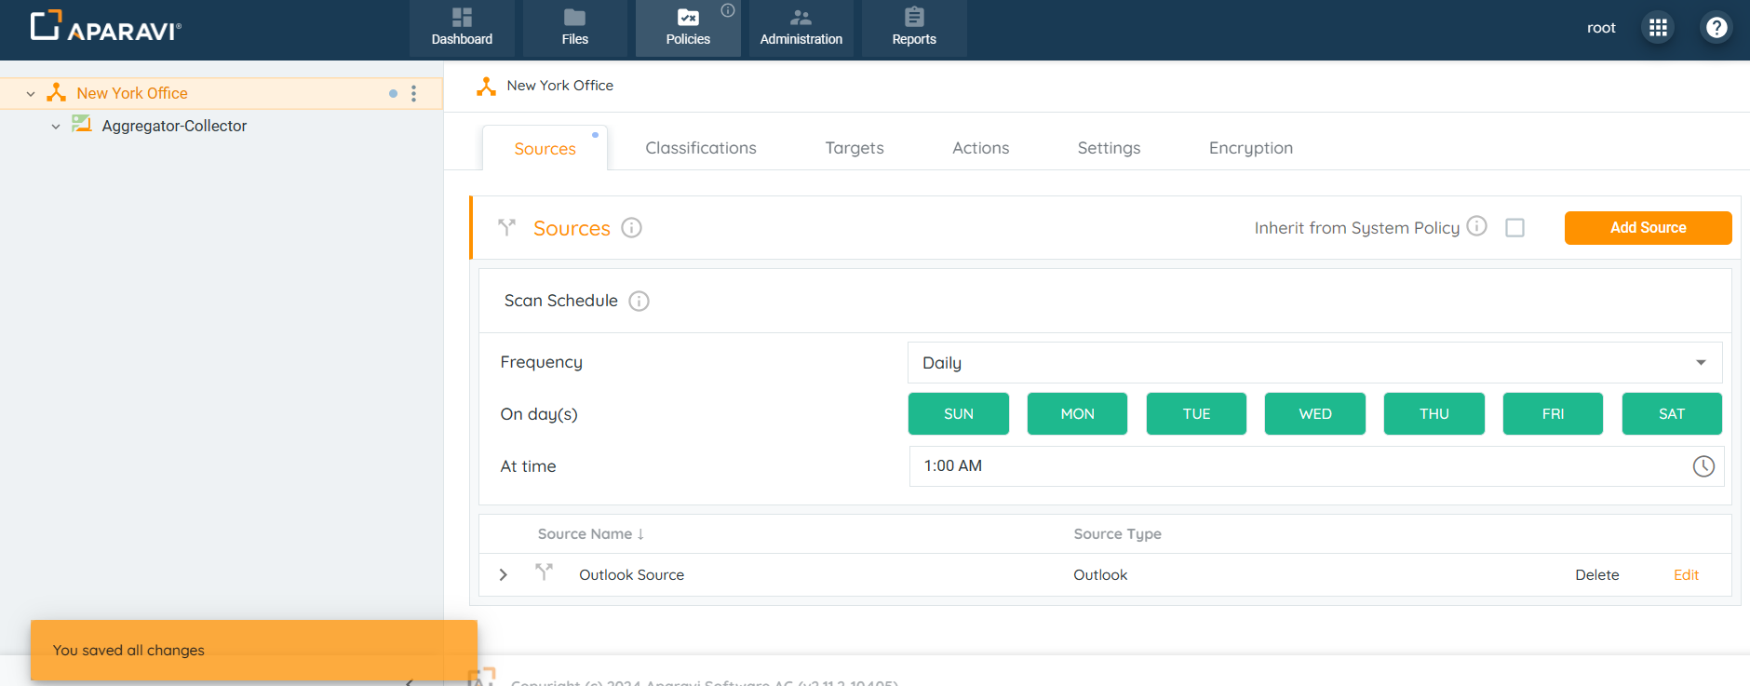Collapse the New York Office tree node

coord(31,94)
